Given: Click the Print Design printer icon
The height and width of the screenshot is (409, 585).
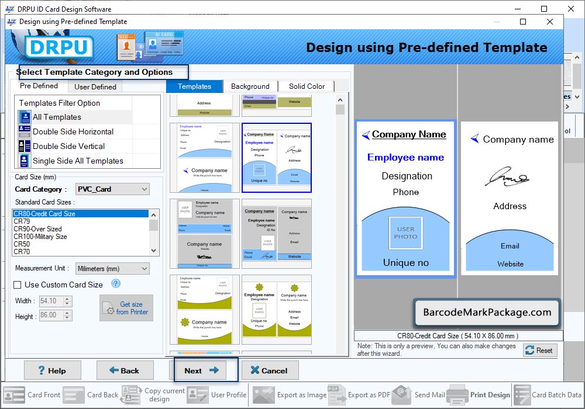Looking at the screenshot, I should click(457, 395).
